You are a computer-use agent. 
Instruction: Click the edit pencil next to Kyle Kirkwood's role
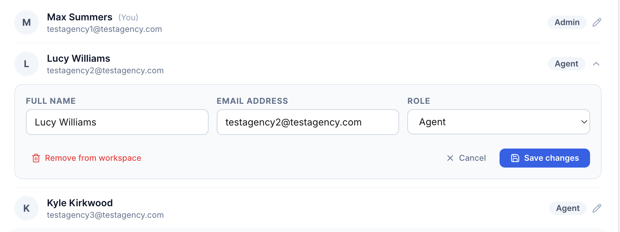pos(597,208)
